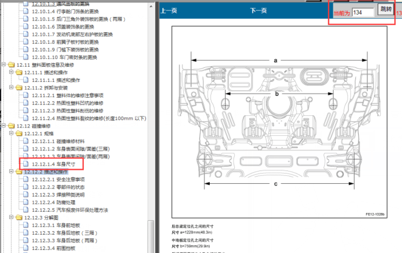Screen dimensions: 402x253
Task: Open 12.12.3.2 车身后地板（三厢）
Action: click(x=64, y=233)
